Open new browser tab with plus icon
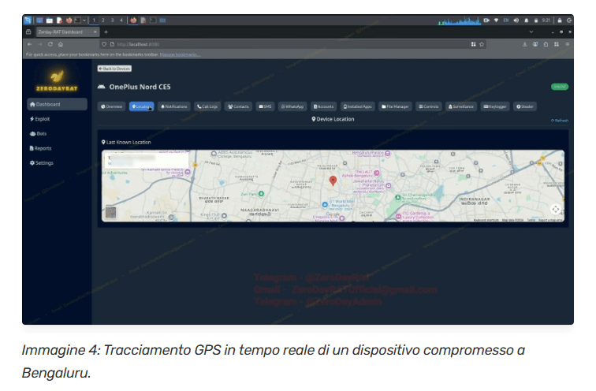The width and height of the screenshot is (596, 391). coord(106,32)
